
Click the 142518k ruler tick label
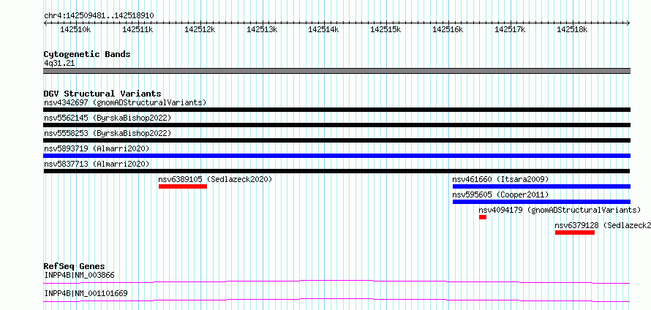[x=572, y=30]
